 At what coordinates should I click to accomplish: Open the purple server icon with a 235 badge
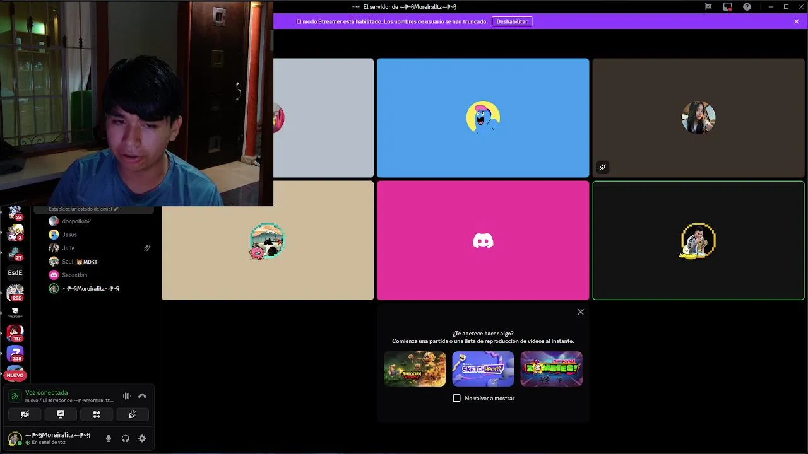click(15, 353)
